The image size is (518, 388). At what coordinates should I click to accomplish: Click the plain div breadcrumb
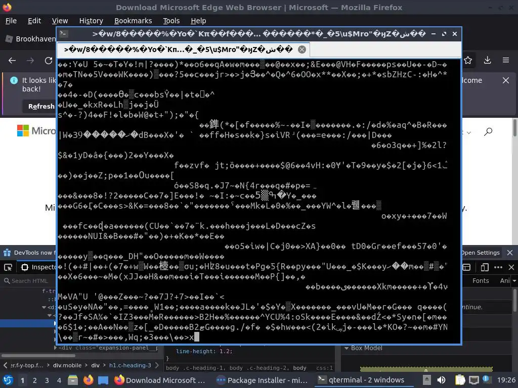[96, 365]
